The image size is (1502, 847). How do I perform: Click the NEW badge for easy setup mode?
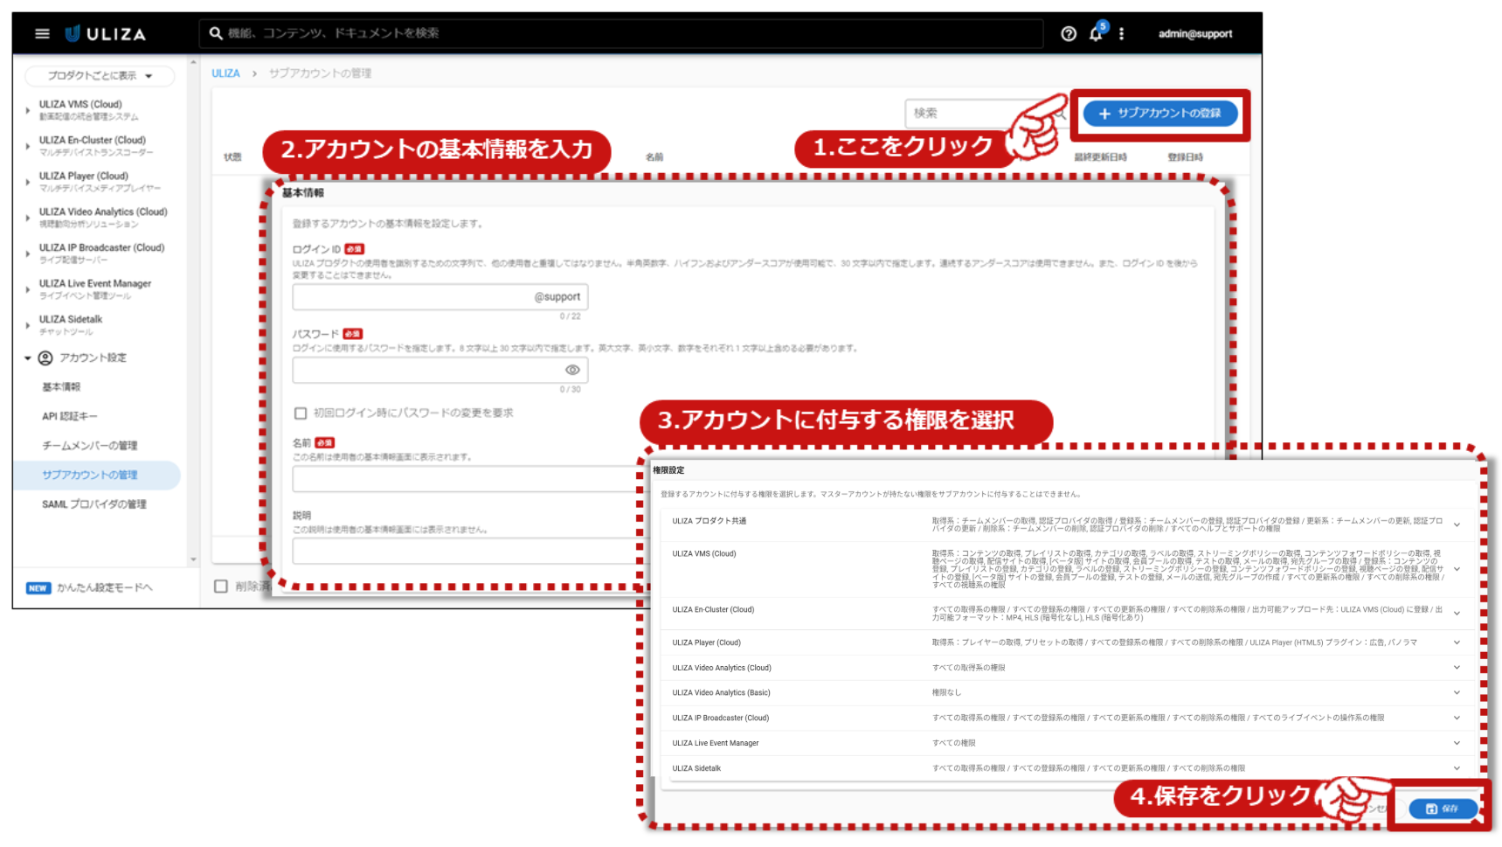coord(38,587)
